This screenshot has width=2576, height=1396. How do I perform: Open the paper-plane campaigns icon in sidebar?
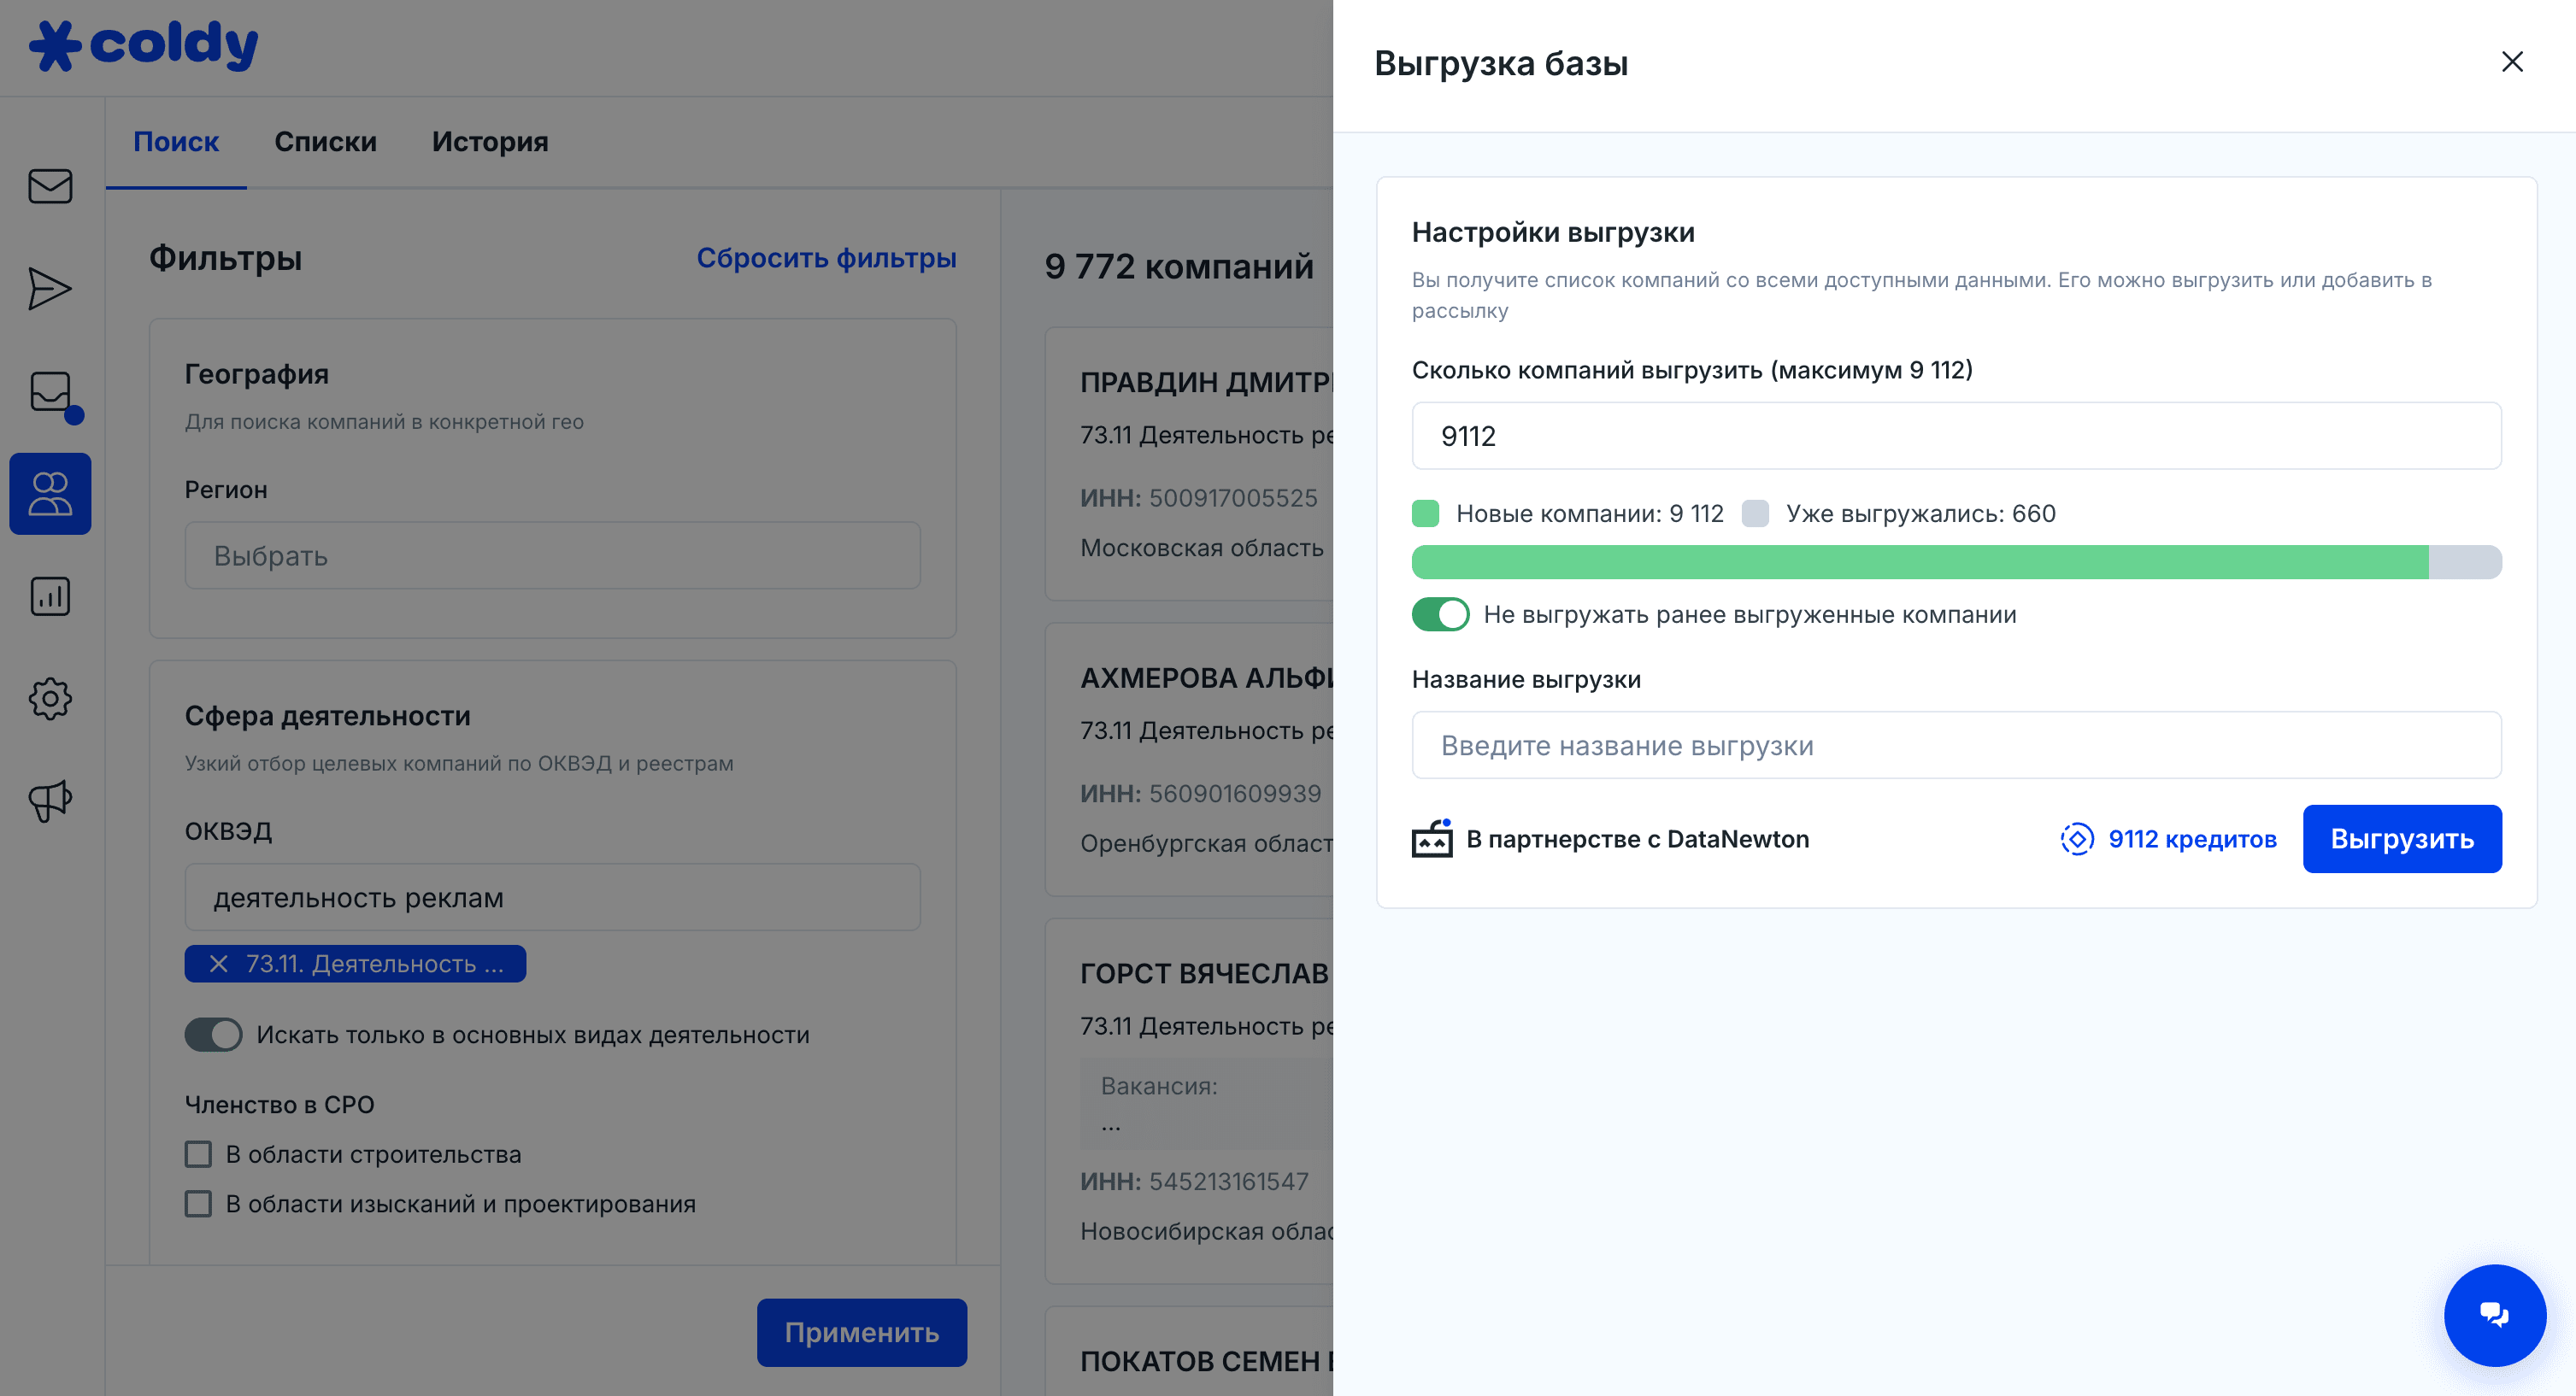pos(50,289)
